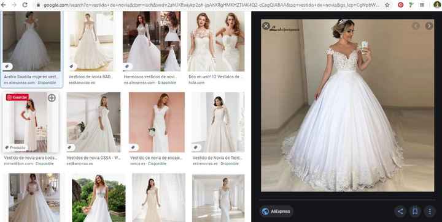Show the previous image in preview panel
The image size is (442, 222).
416,26
